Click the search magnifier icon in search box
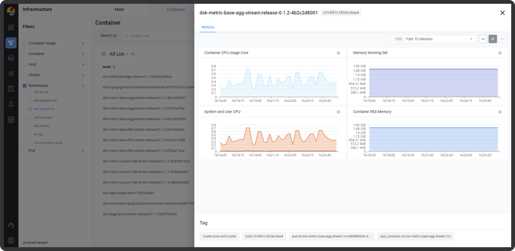The image size is (515, 251). [127, 36]
